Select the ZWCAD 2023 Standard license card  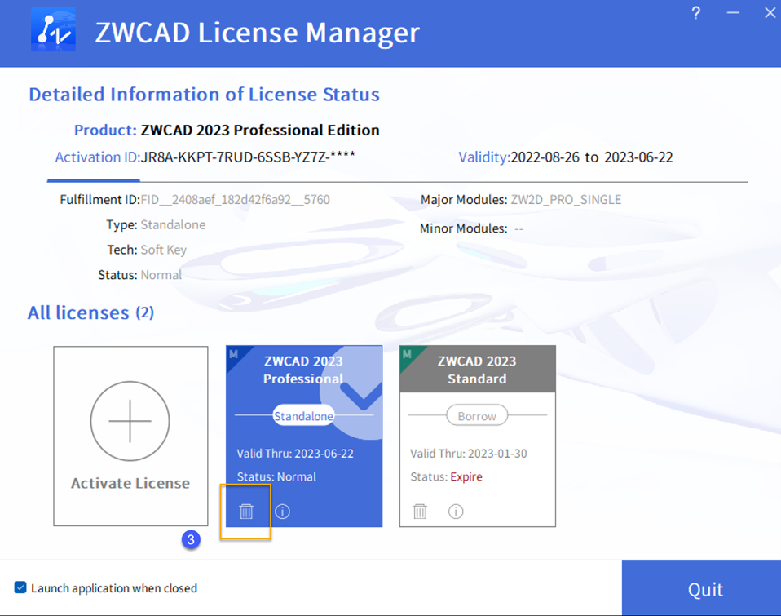point(477,436)
